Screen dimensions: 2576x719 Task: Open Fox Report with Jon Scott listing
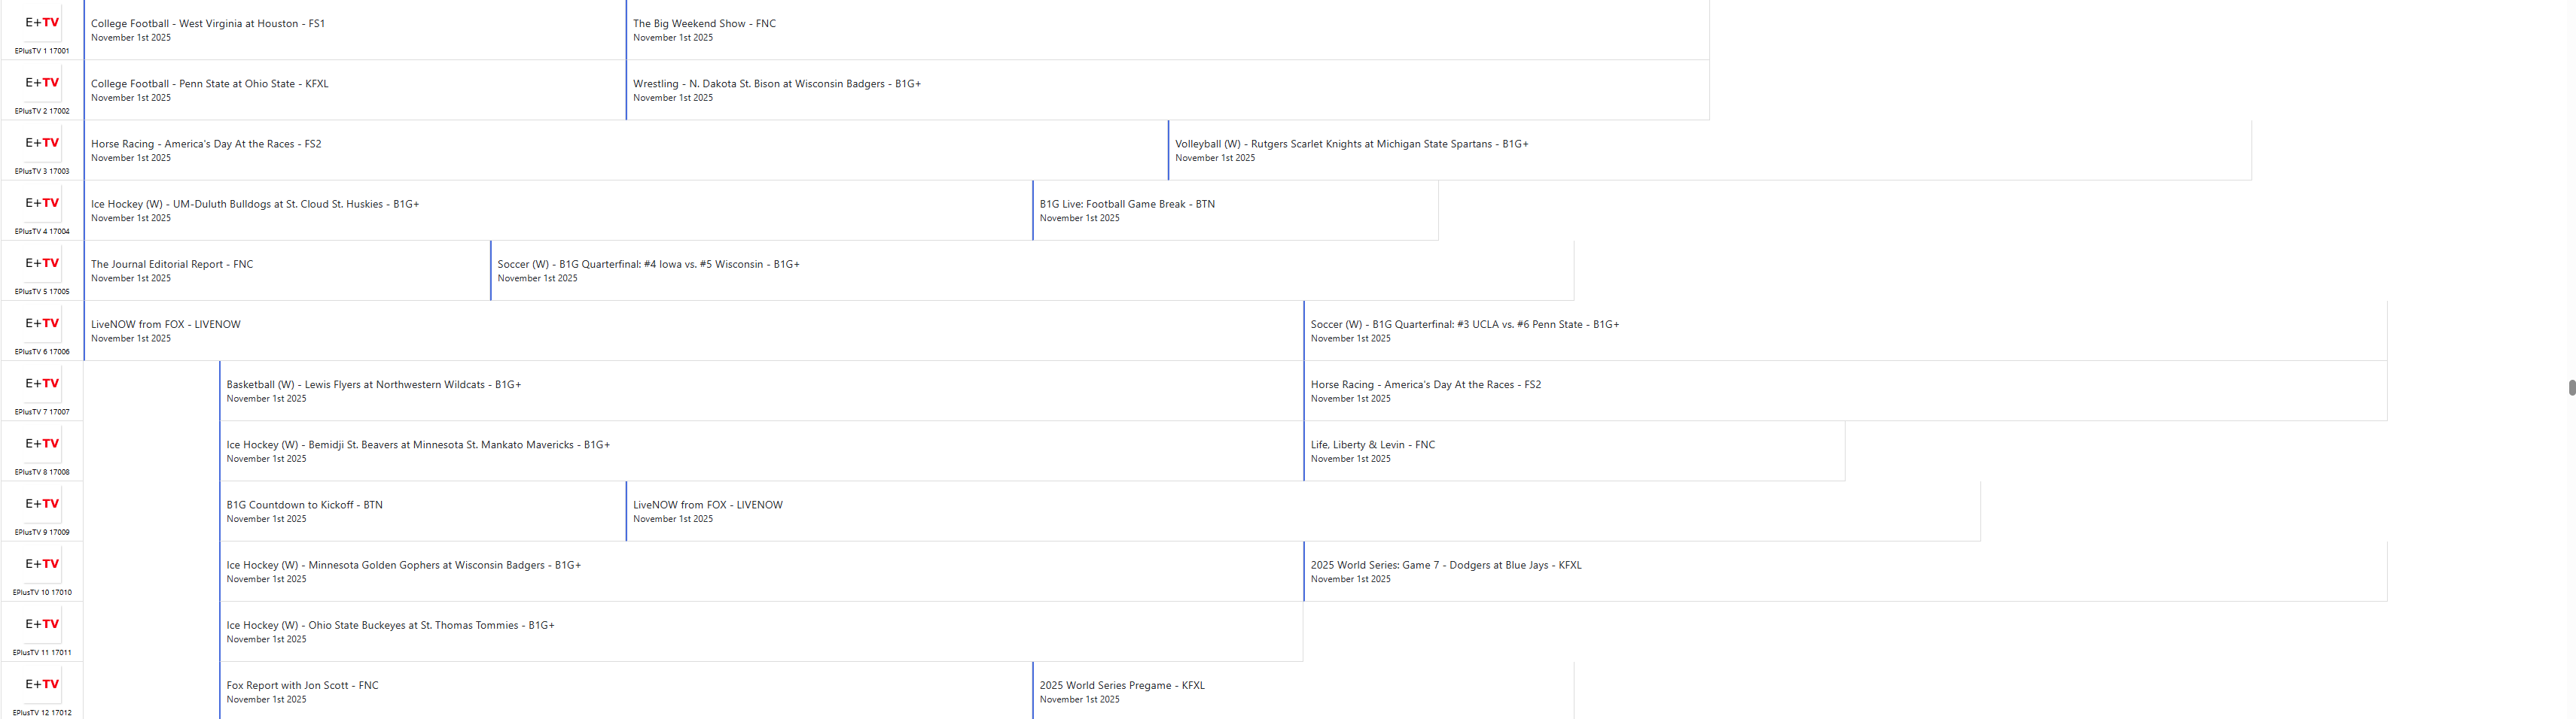coord(302,686)
